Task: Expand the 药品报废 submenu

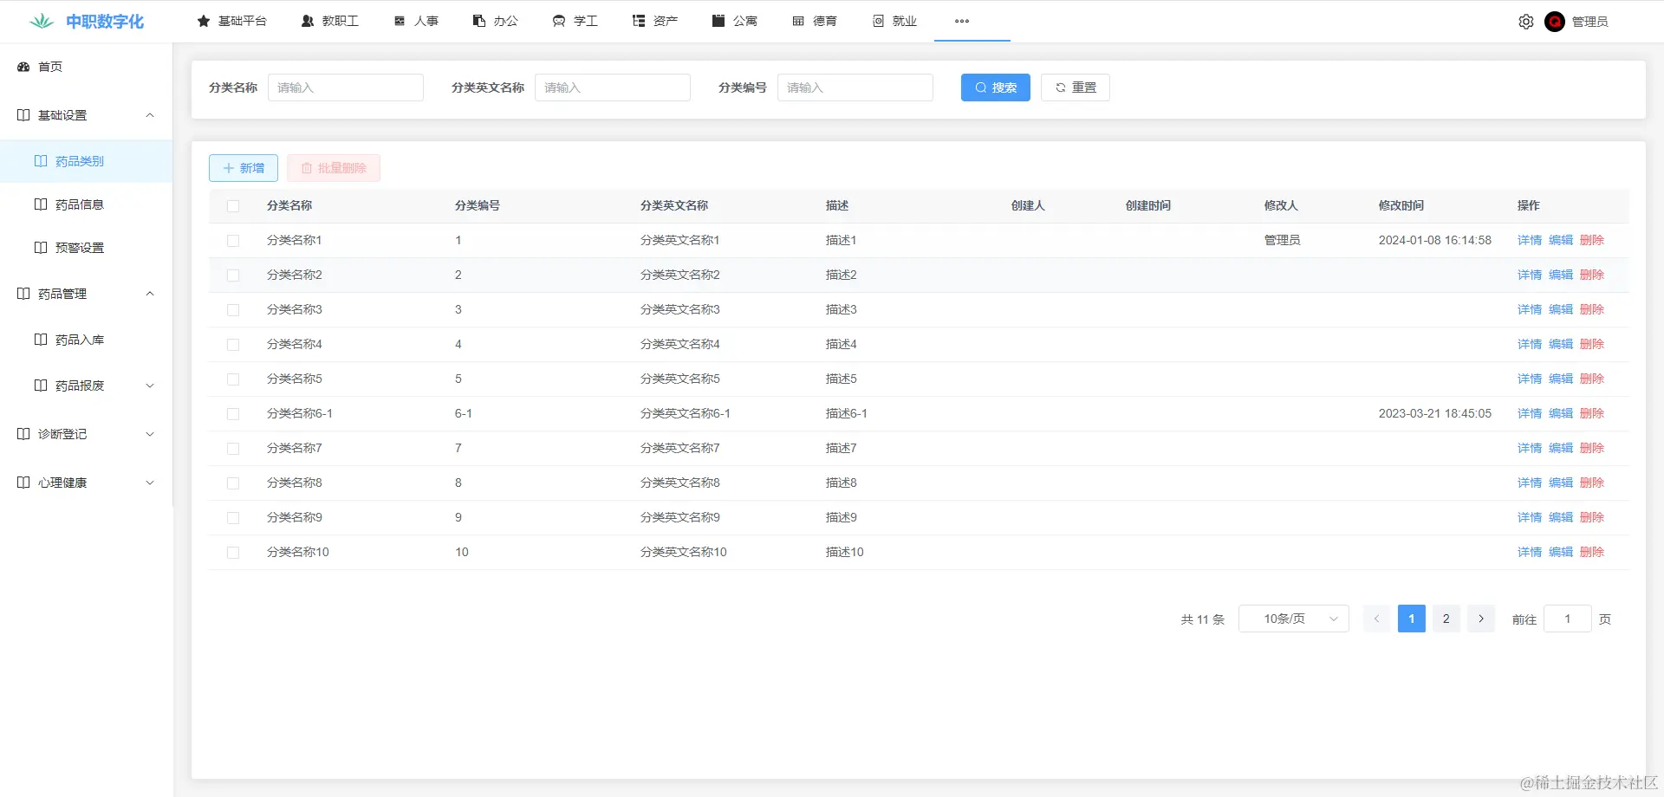Action: point(86,386)
